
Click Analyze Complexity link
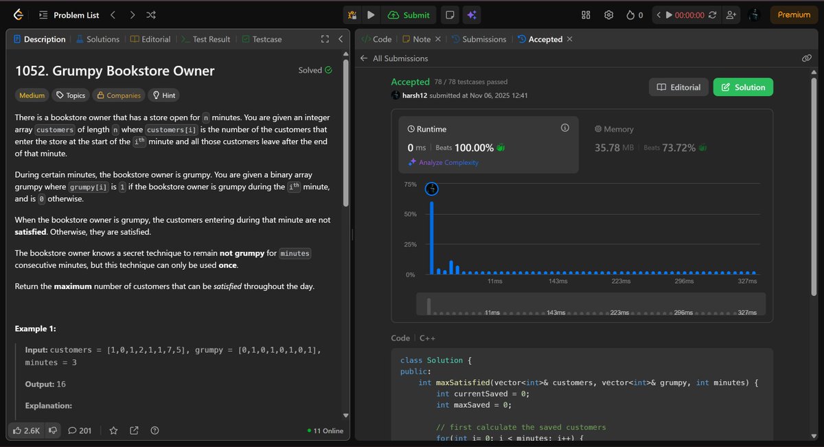[x=443, y=163]
